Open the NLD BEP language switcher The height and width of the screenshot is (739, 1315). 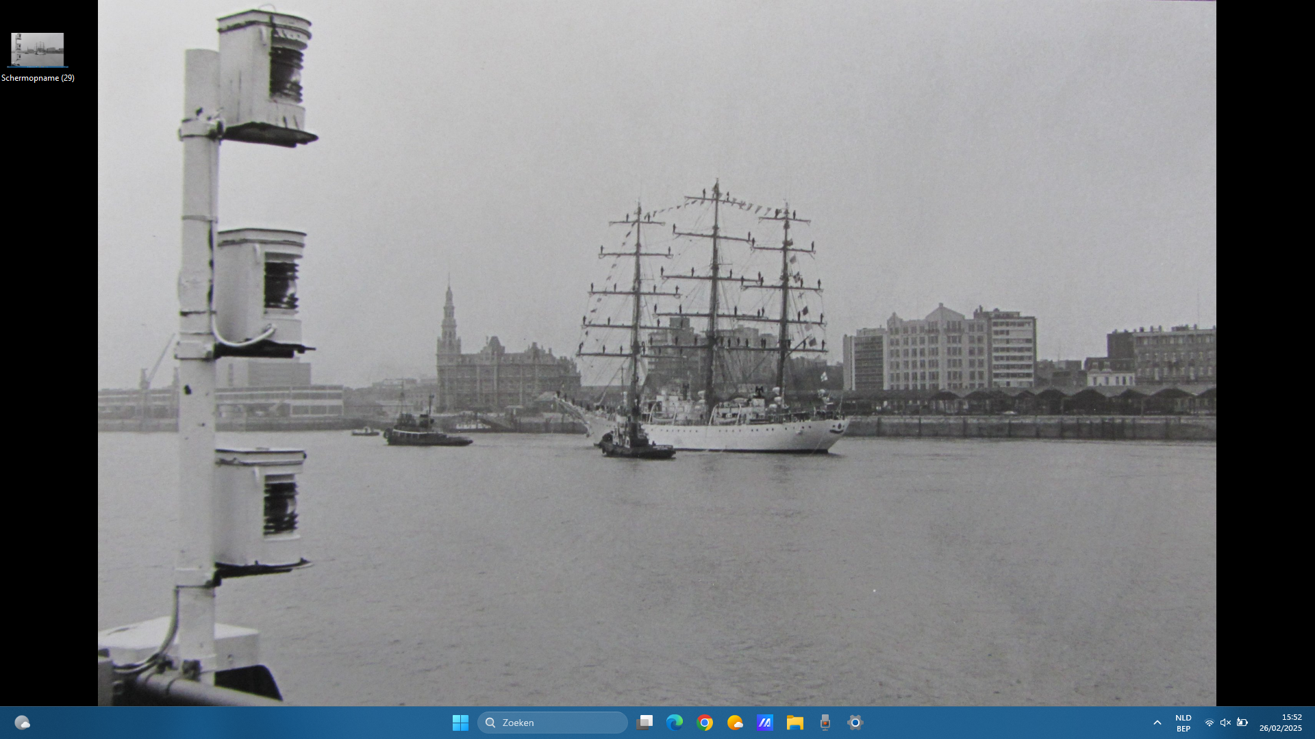(x=1183, y=723)
